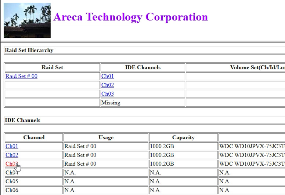
Task: Click the Volume Set column header
Action: click(x=235, y=67)
